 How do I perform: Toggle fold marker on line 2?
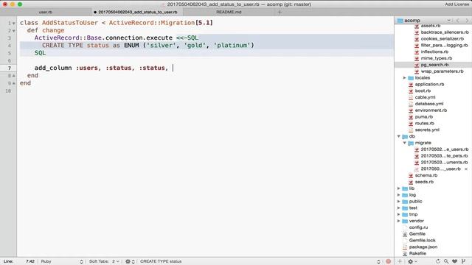tap(14, 31)
